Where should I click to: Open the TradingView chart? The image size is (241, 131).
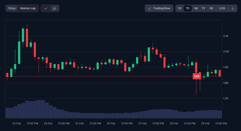tap(159, 9)
